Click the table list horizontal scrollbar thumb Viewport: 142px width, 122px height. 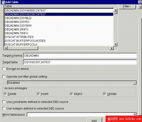pyautogui.click(x=23, y=48)
